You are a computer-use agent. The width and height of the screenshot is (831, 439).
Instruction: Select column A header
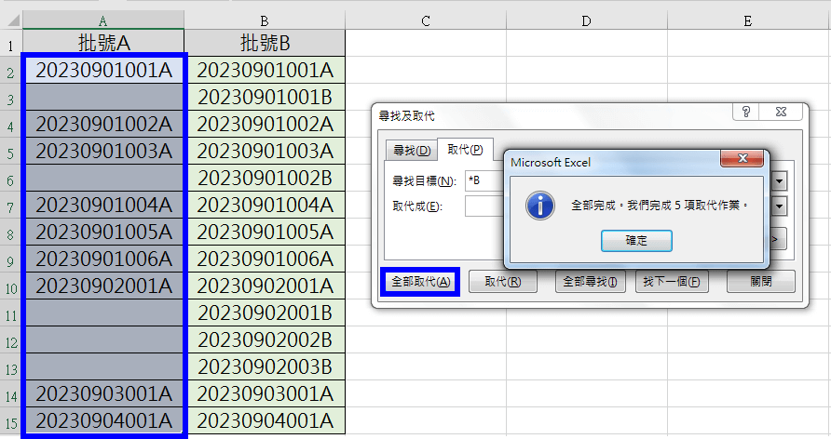(x=103, y=20)
